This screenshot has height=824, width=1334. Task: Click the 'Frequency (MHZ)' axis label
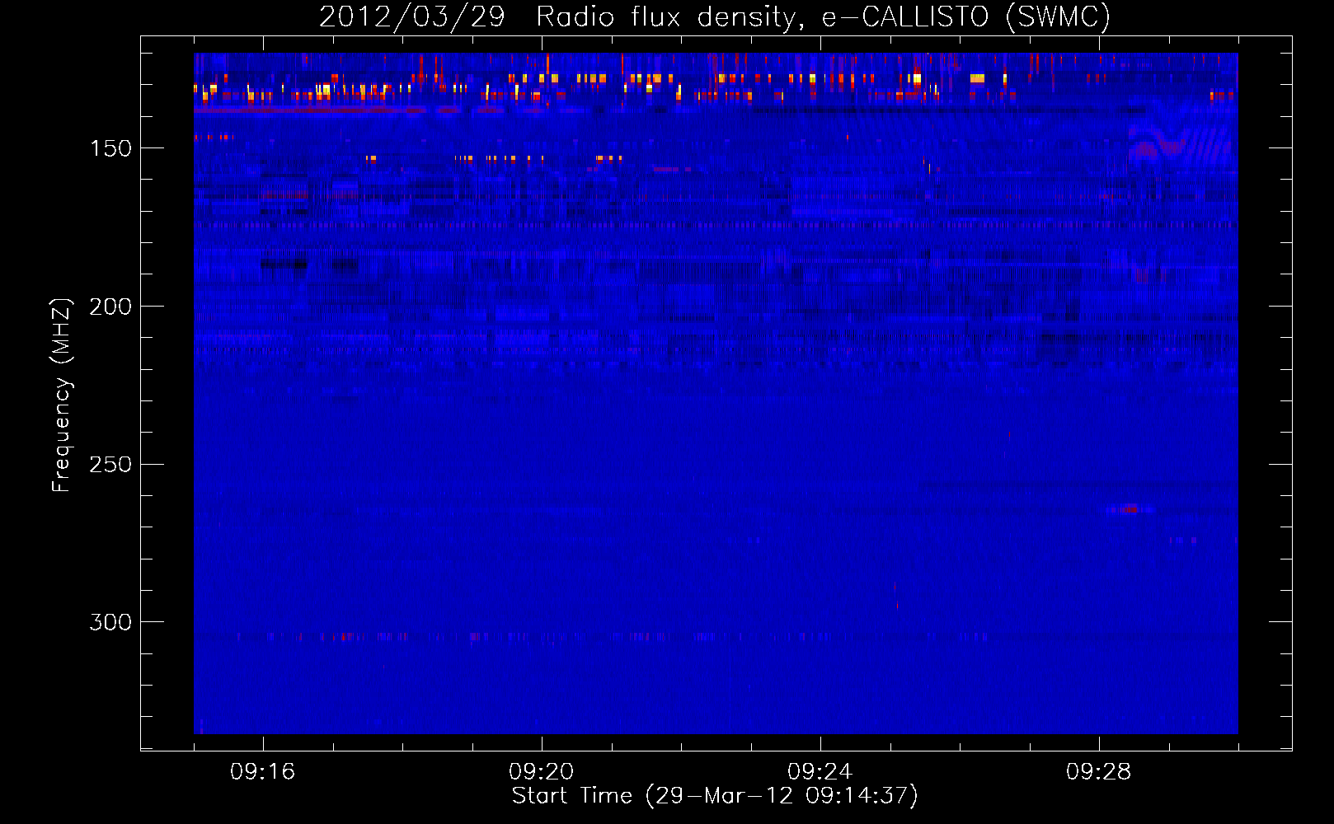[62, 395]
